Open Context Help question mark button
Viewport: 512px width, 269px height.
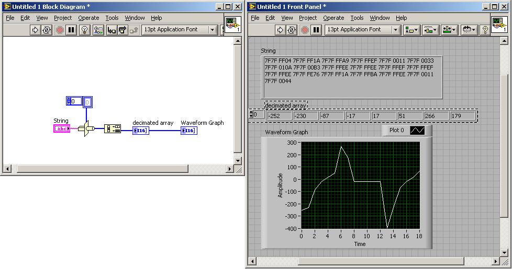[485, 30]
